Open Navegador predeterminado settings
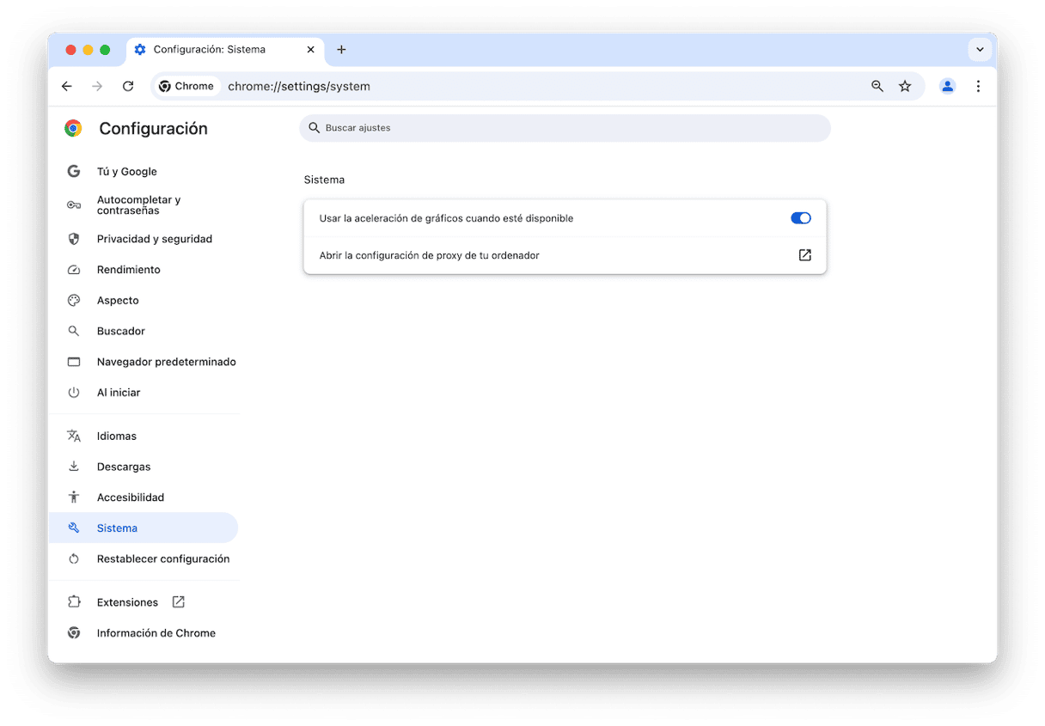 tap(143, 362)
